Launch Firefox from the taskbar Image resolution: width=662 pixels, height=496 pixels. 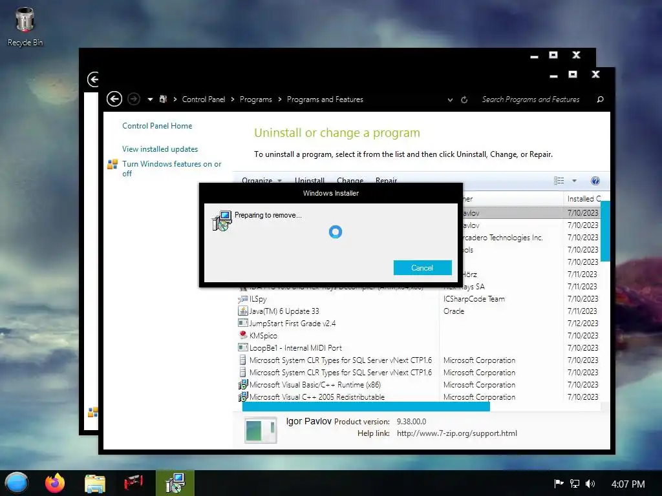tap(55, 483)
